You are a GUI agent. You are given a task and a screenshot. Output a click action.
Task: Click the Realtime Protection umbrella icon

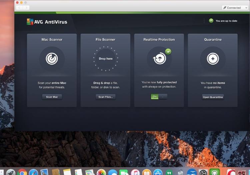pos(159,59)
